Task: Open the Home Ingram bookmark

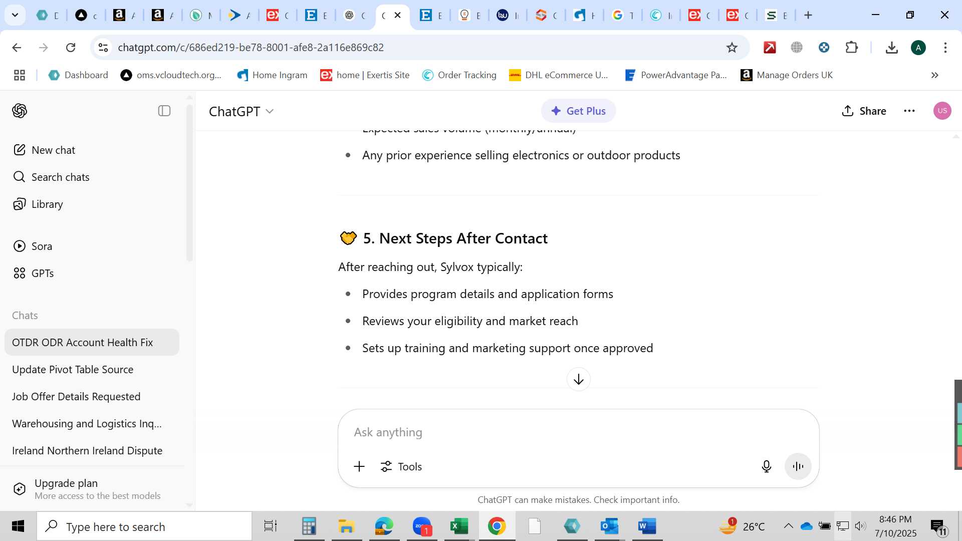Action: pyautogui.click(x=272, y=75)
